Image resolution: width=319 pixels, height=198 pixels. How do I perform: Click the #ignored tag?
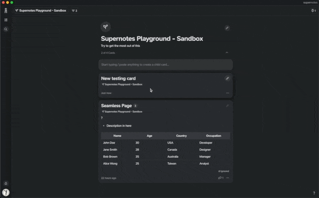click(224, 171)
